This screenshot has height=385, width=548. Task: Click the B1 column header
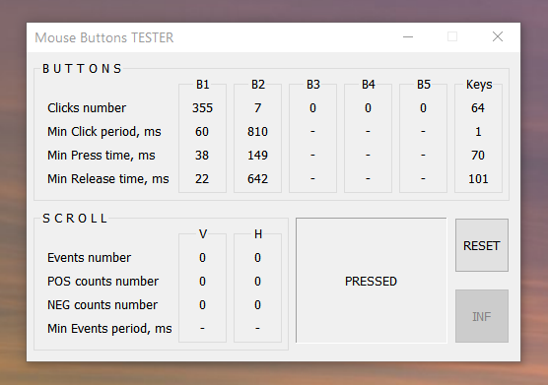pos(202,85)
